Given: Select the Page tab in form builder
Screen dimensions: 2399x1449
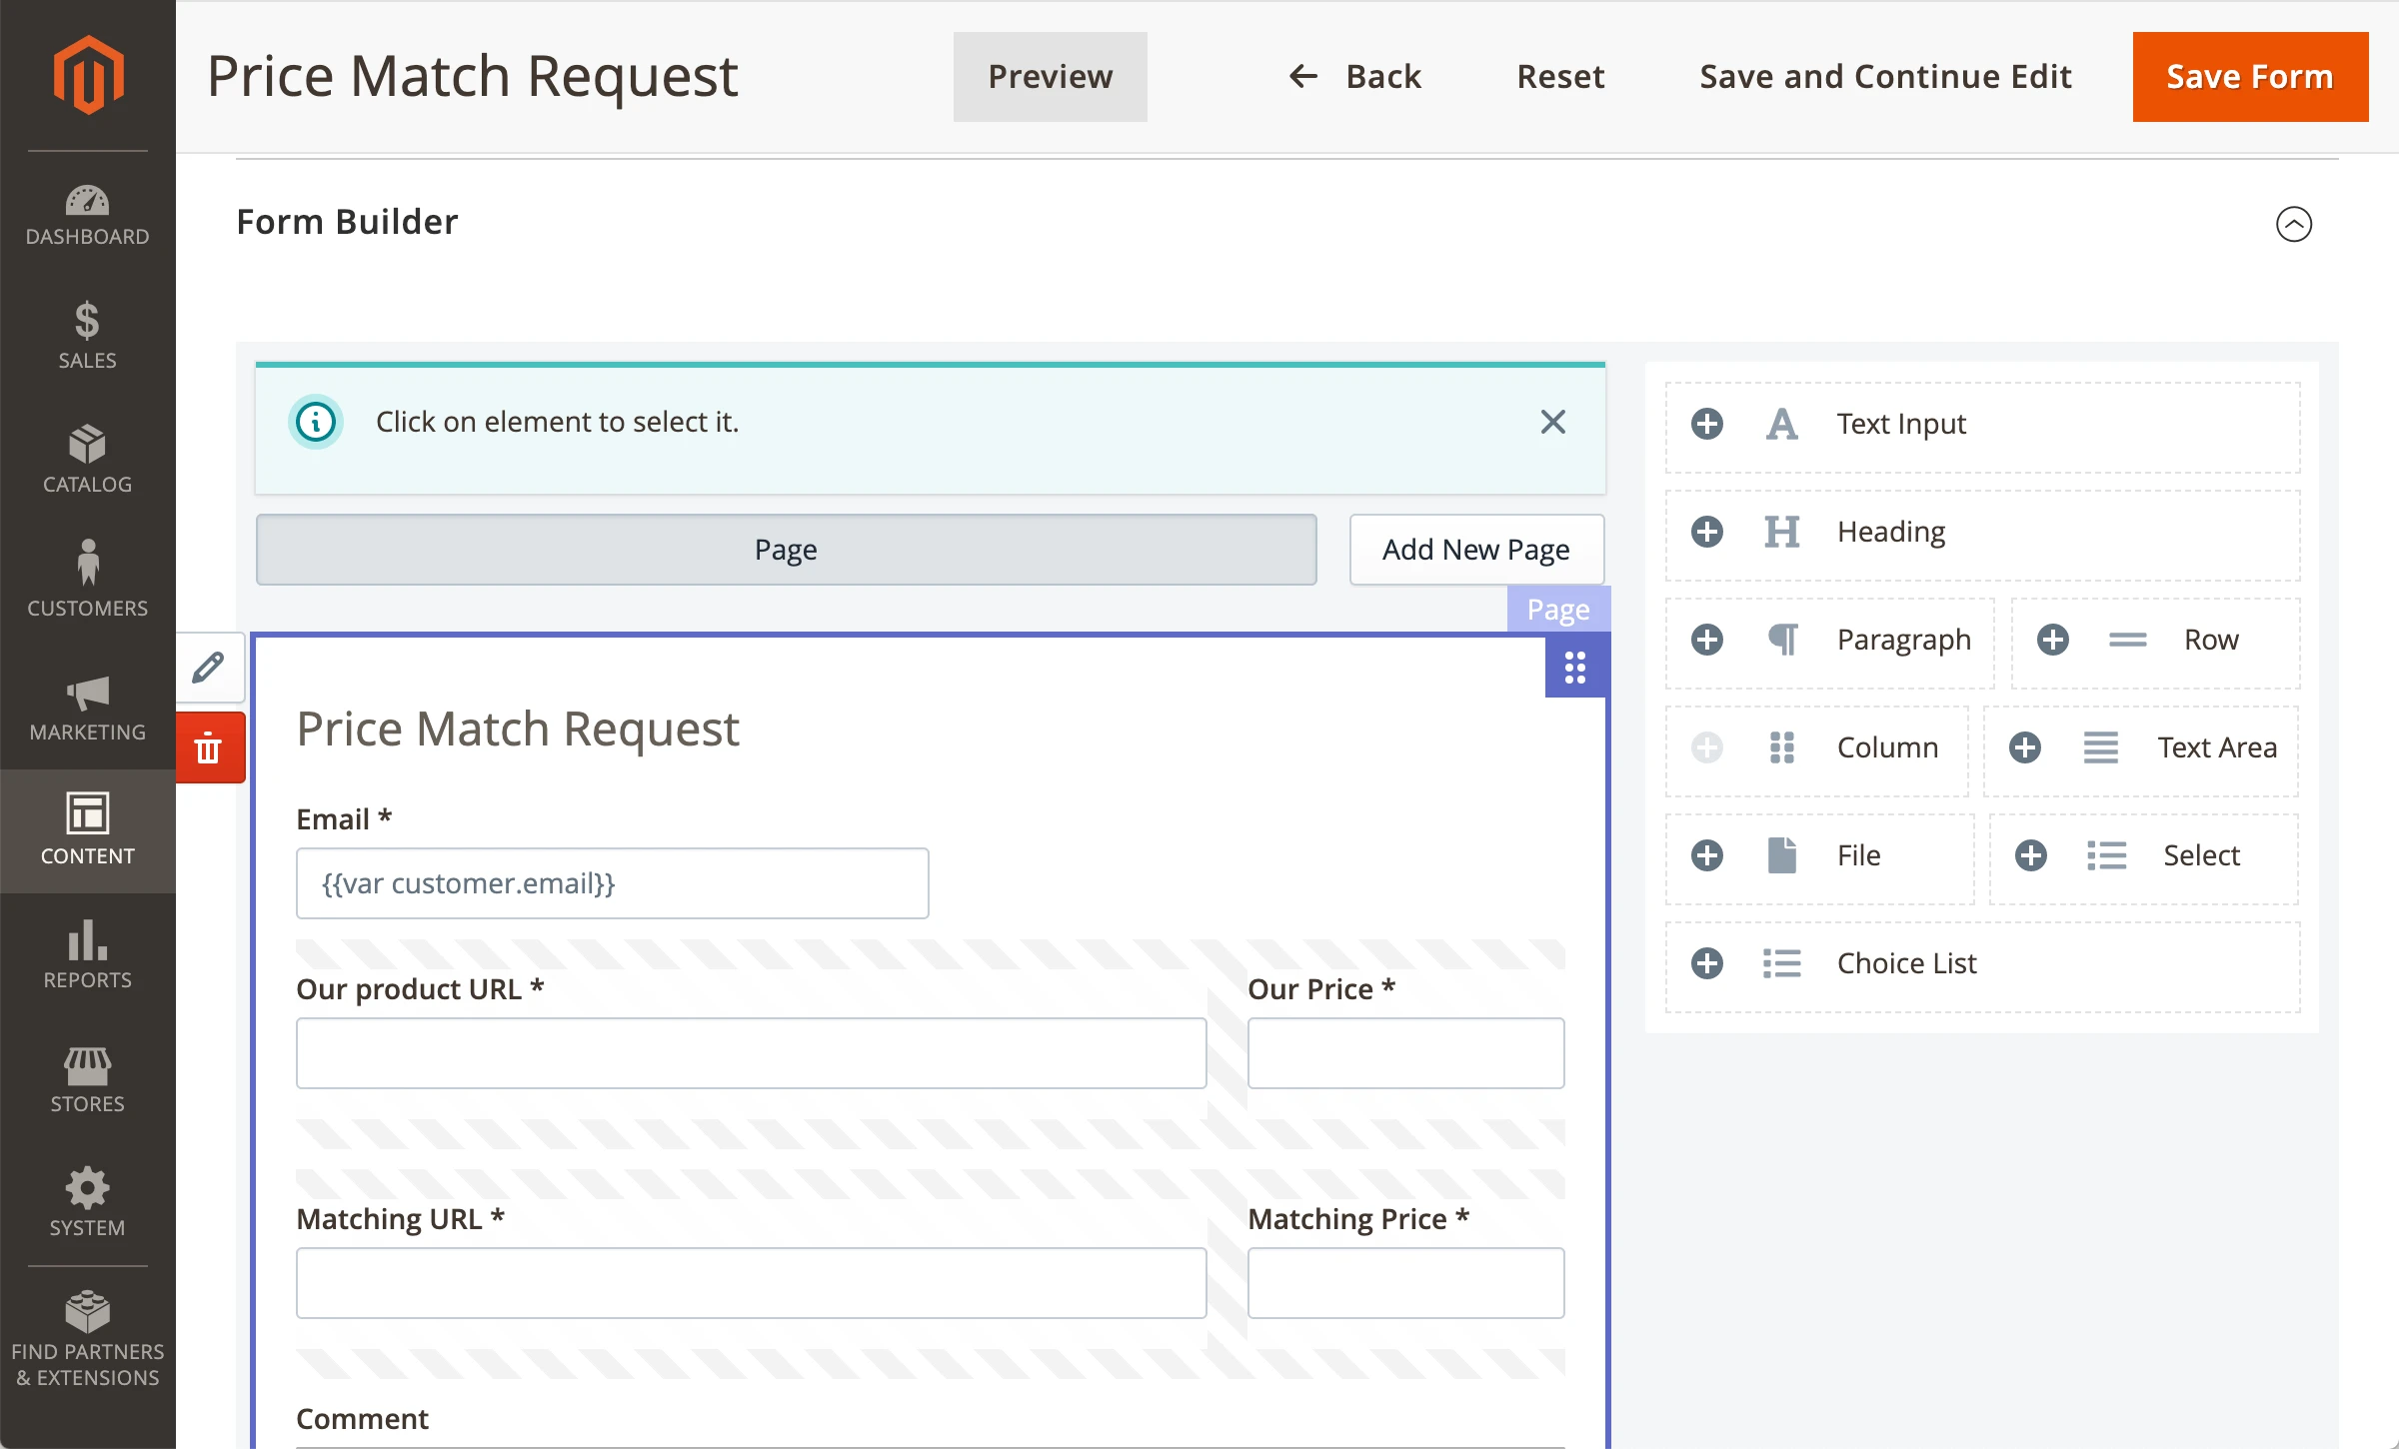Looking at the screenshot, I should click(x=786, y=550).
